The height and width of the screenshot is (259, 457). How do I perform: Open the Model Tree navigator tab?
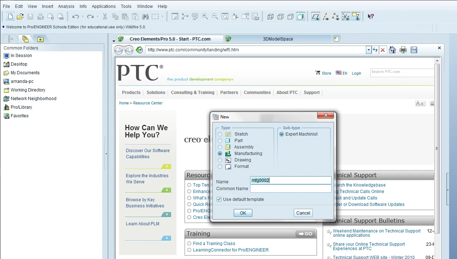[x=10, y=39]
